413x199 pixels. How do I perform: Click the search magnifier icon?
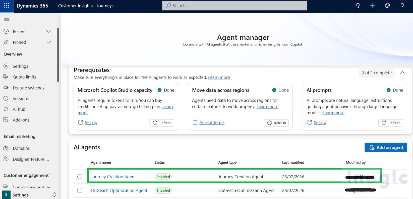[168, 6]
